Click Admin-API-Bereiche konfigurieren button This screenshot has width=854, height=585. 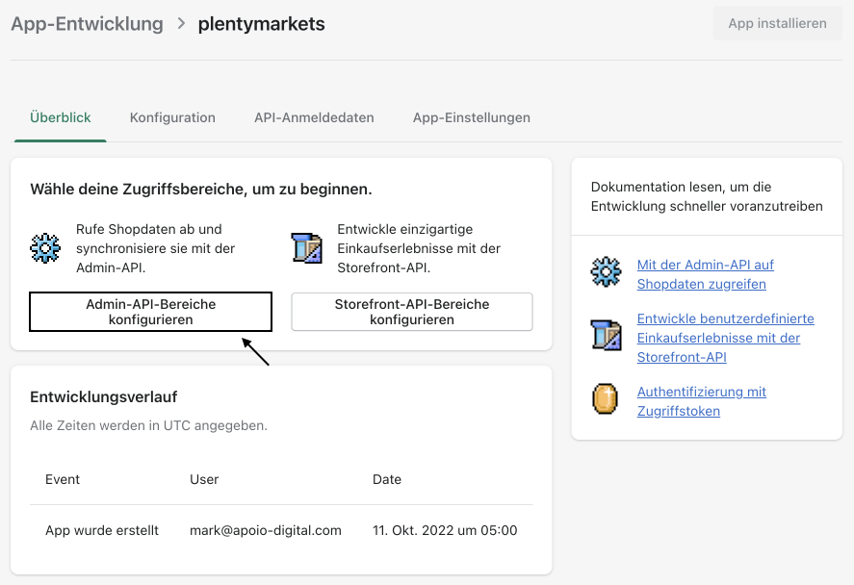(151, 312)
